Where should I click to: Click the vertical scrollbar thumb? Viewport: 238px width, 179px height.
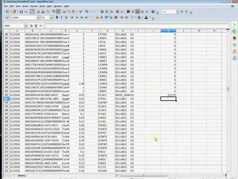pos(228,89)
